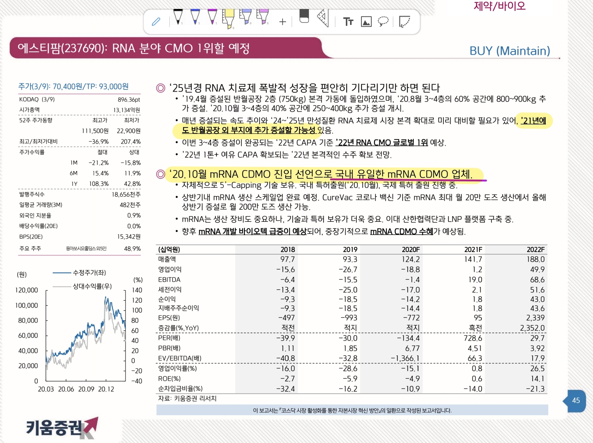Activate the lasso selection tool
This screenshot has height=443, width=593.
pyautogui.click(x=383, y=21)
